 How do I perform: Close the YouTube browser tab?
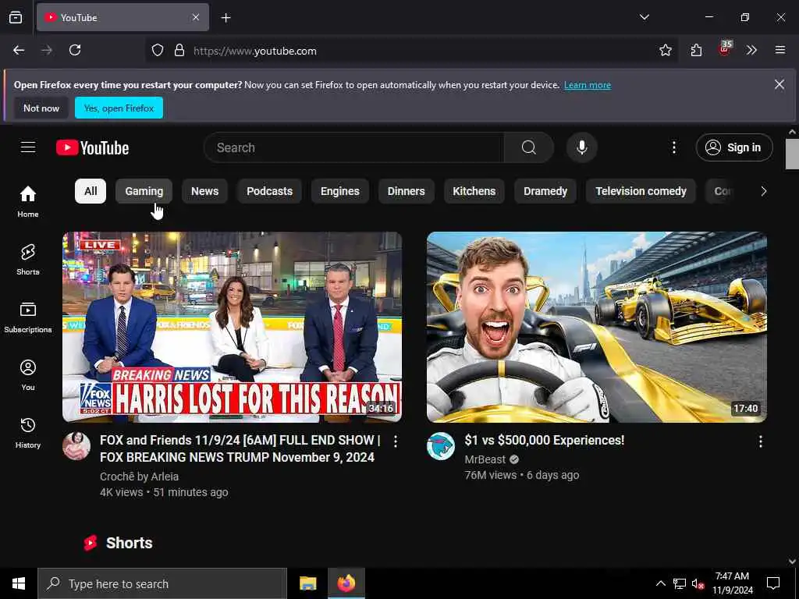196,17
